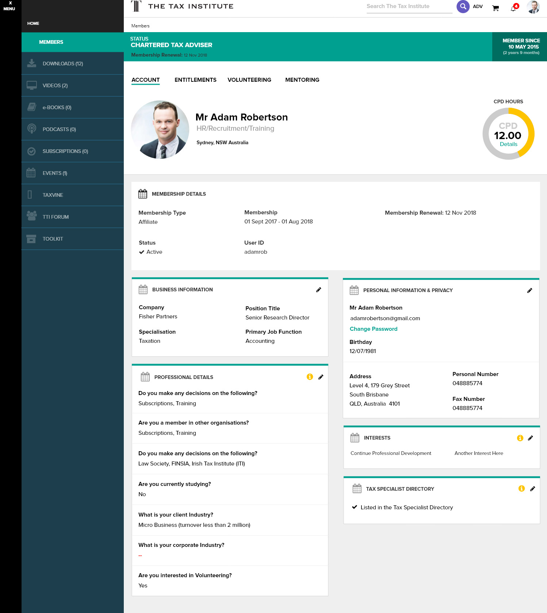
Task: Click Business Information calendar icon
Action: (143, 290)
